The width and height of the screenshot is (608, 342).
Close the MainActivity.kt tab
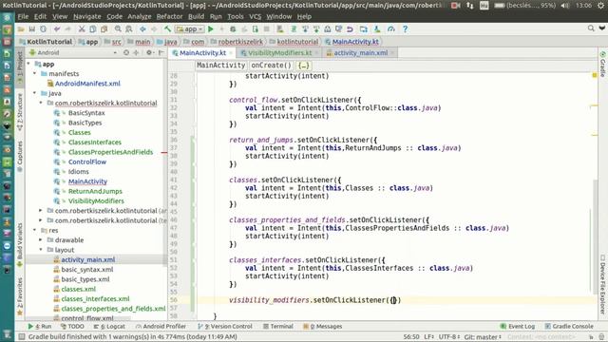coord(231,53)
